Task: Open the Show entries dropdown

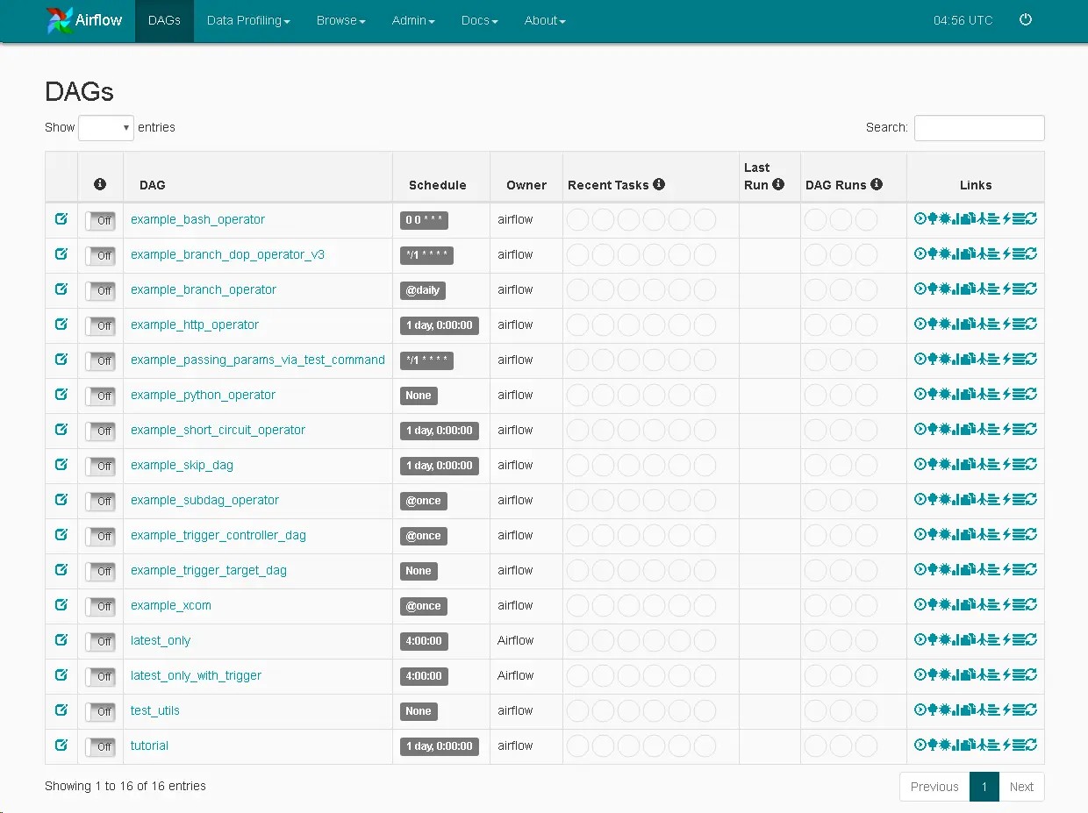Action: [105, 128]
